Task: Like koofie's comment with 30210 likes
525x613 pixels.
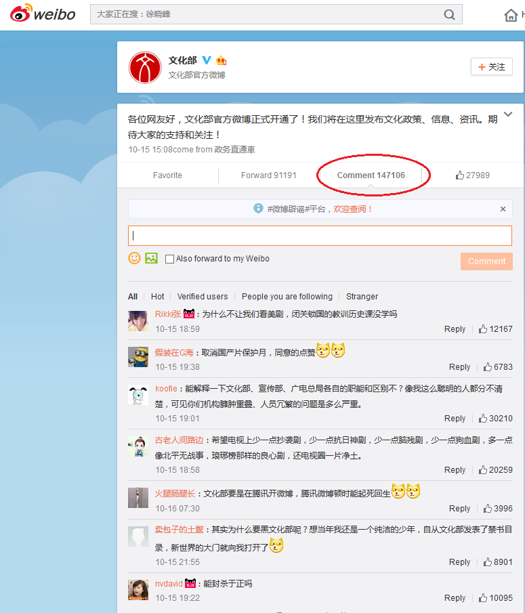Action: (x=495, y=419)
